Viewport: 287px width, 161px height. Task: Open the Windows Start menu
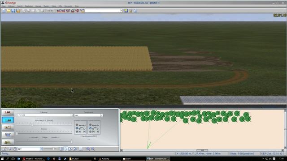click(x=3, y=159)
